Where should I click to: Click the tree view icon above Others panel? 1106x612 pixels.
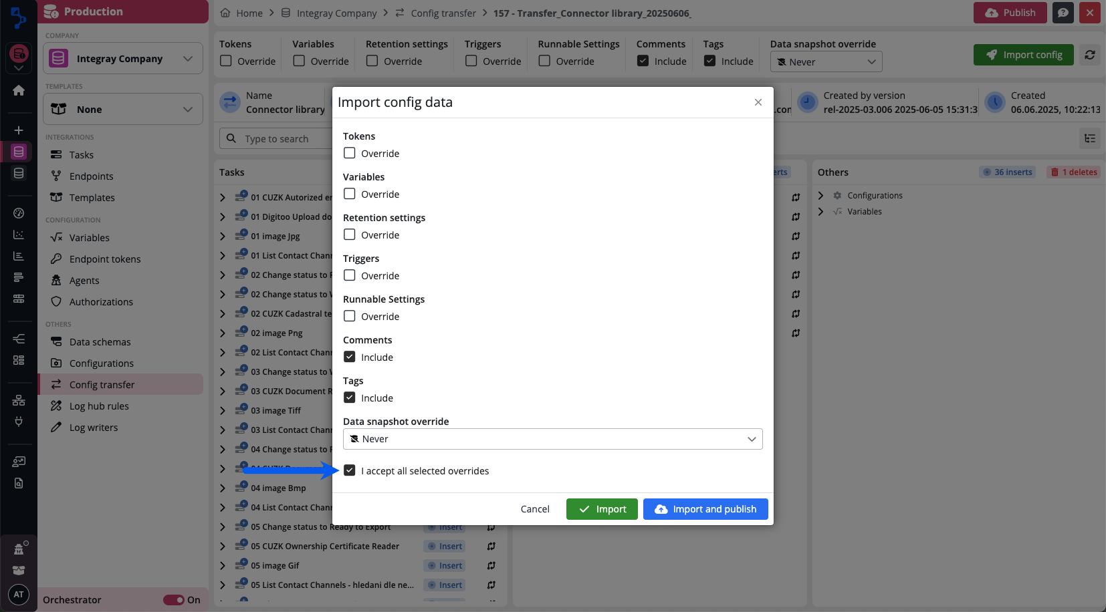tap(1090, 138)
